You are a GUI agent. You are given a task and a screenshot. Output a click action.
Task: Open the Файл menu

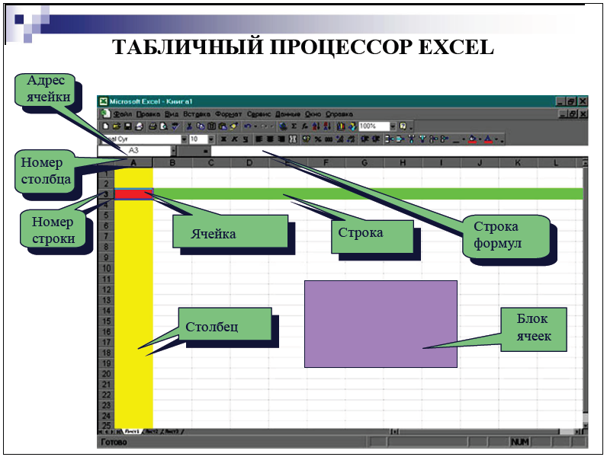click(x=122, y=114)
